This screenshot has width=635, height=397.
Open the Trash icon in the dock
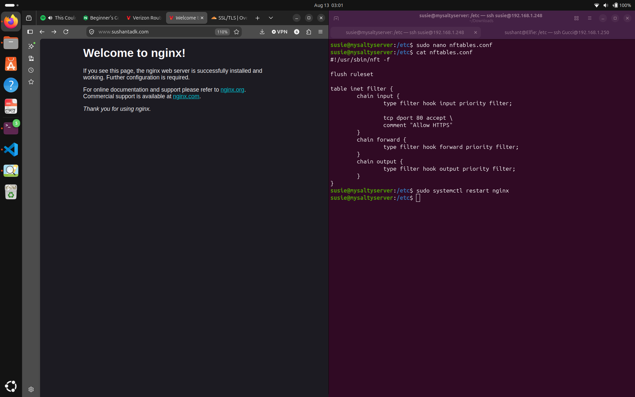tap(11, 192)
